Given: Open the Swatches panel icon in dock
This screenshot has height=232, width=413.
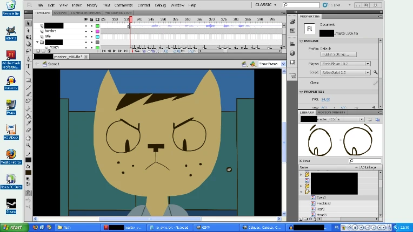Looking at the screenshot, I should [x=292, y=31].
